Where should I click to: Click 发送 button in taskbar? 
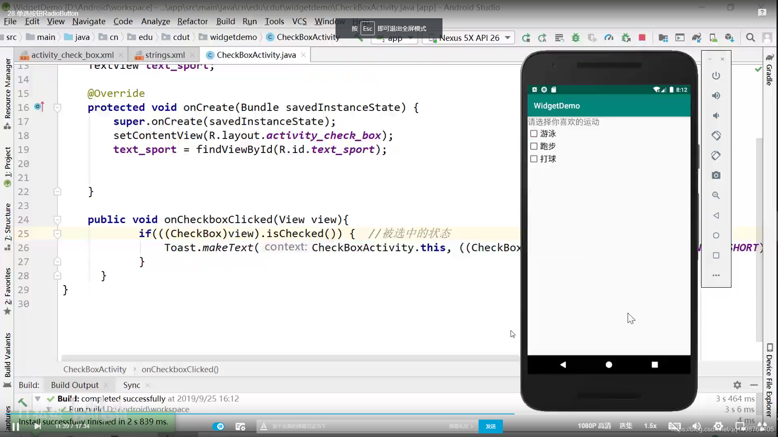pos(491,426)
